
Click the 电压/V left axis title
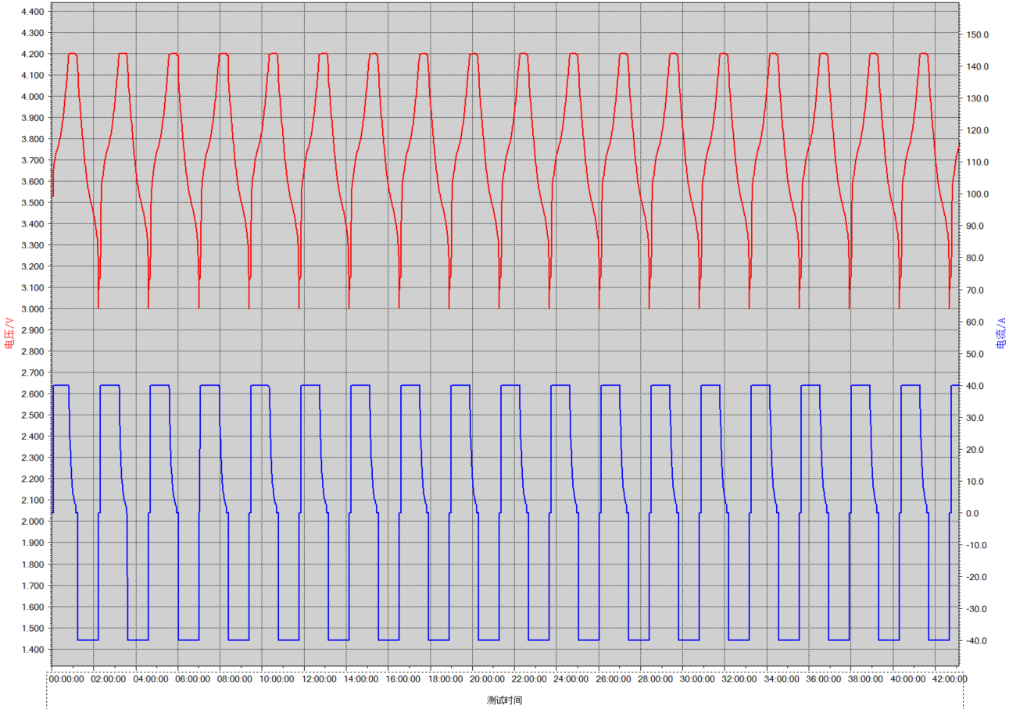[x=9, y=333]
